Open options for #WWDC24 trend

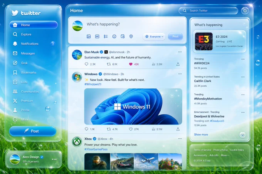tap(243, 59)
